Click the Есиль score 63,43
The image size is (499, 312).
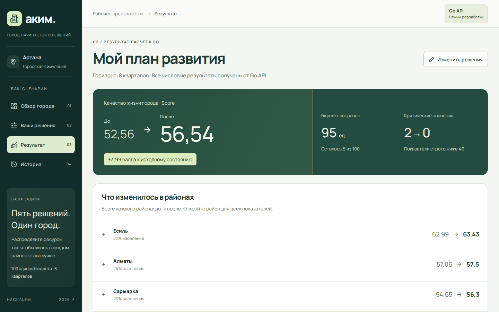[471, 234]
